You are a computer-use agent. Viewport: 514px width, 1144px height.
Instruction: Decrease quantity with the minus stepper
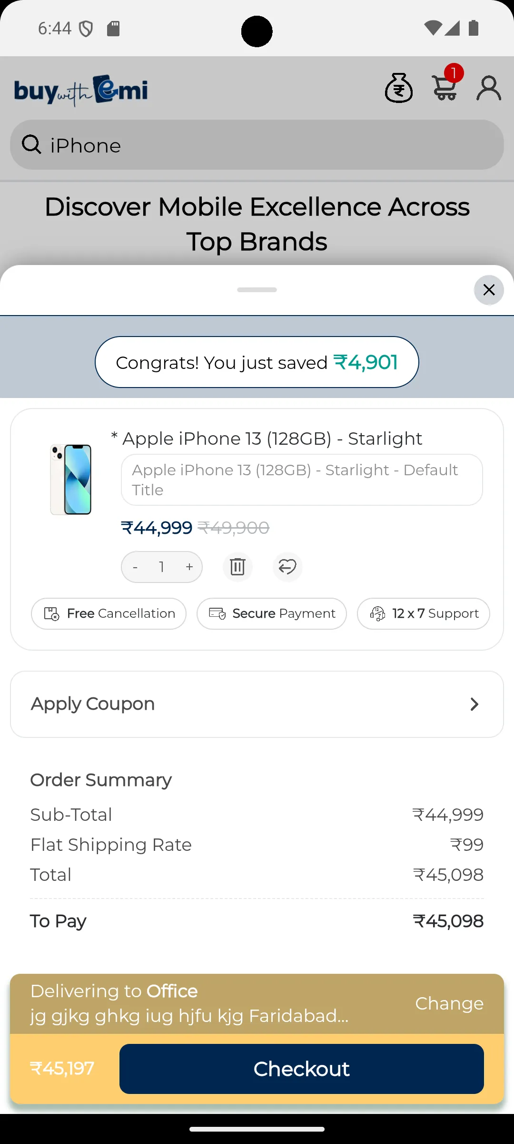[x=135, y=567]
